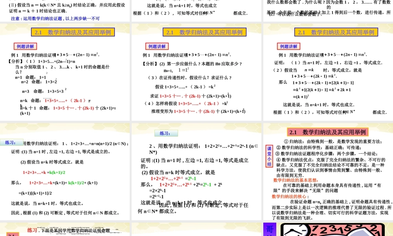Image resolution: width=393 pixels, height=236 pixels.
Task: Select the line 因此，根据(1)和(2)可断定 n∈N都成立
Action: pos(65,213)
